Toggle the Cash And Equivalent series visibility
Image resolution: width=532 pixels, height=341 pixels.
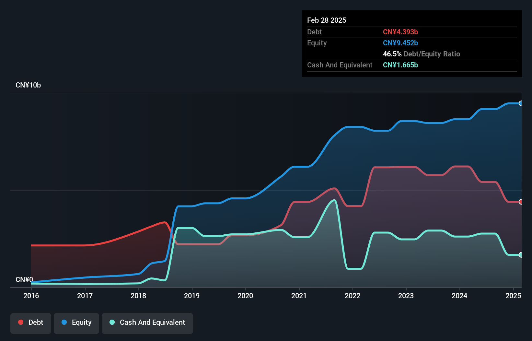click(147, 322)
